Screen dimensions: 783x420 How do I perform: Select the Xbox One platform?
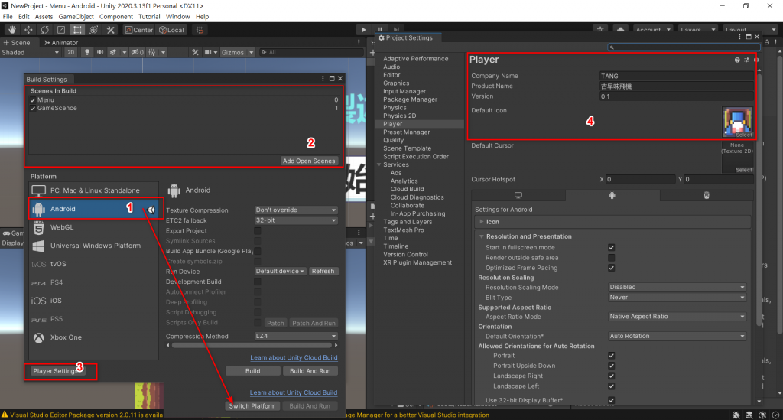(94, 337)
